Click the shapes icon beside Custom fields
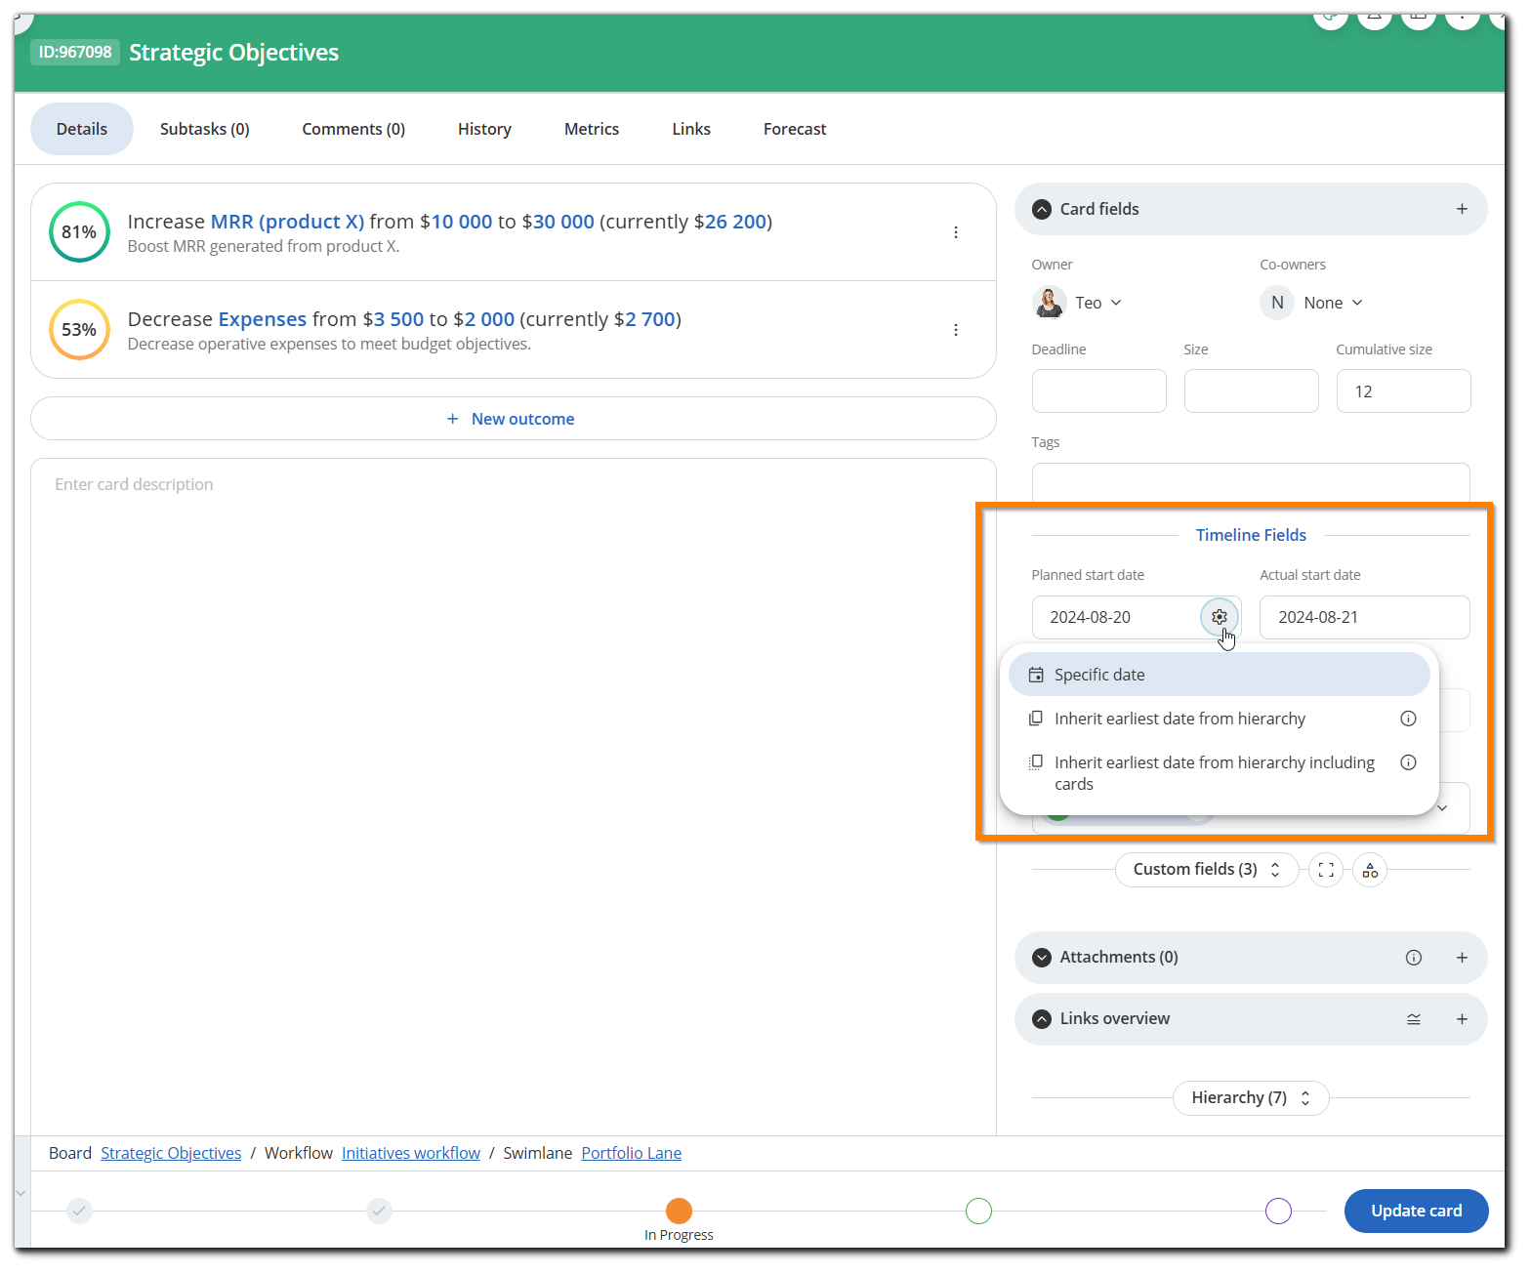 pyautogui.click(x=1370, y=870)
